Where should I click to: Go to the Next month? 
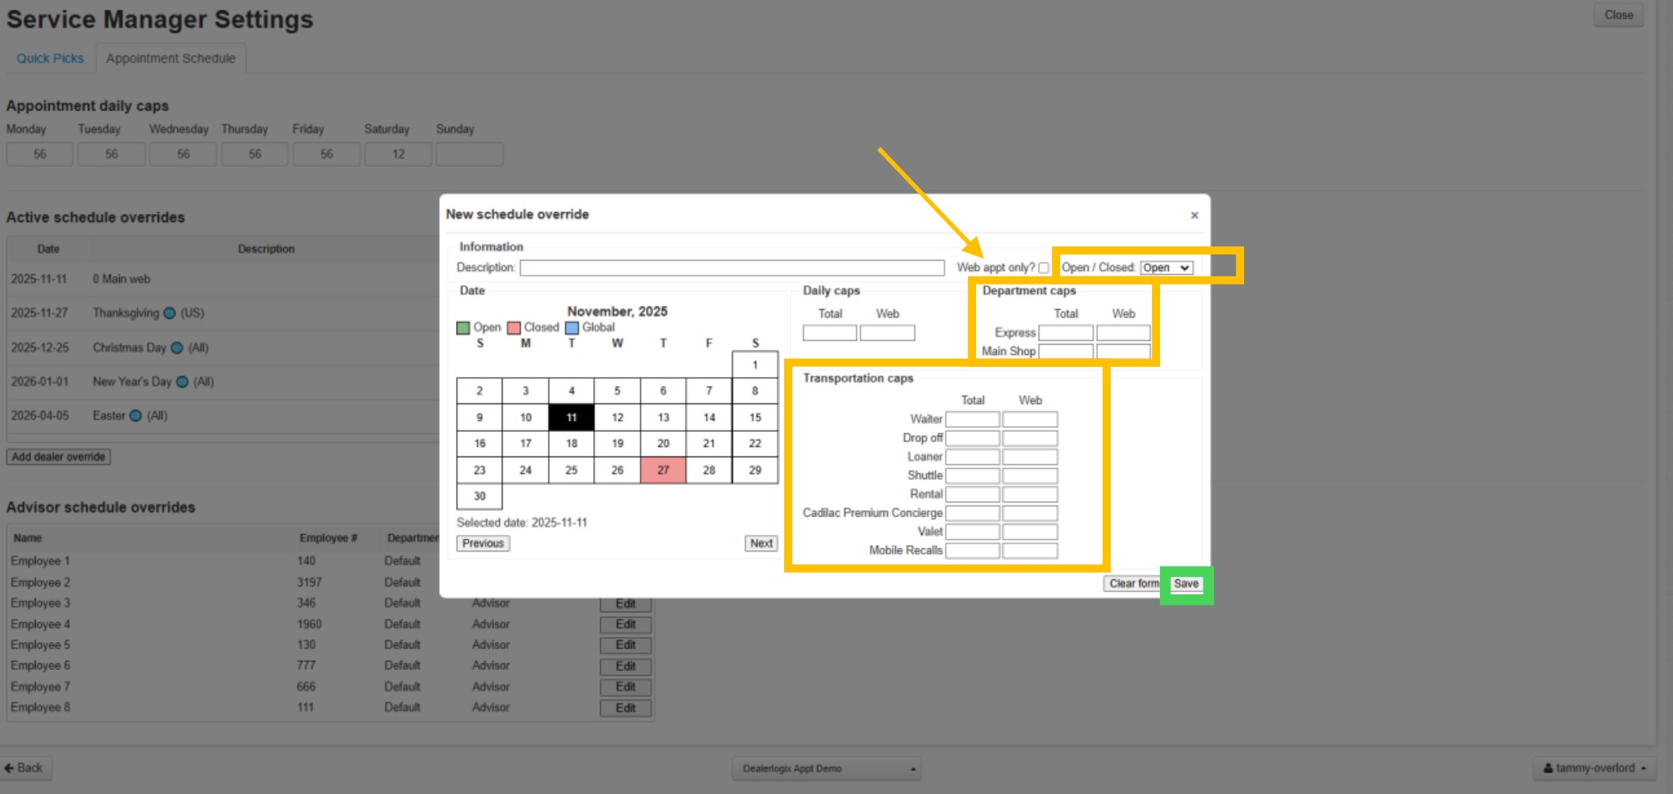point(761,544)
